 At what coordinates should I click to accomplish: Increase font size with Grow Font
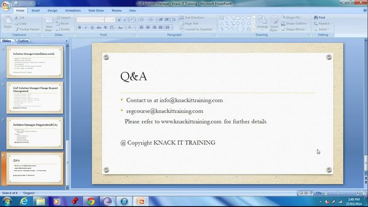(119, 20)
